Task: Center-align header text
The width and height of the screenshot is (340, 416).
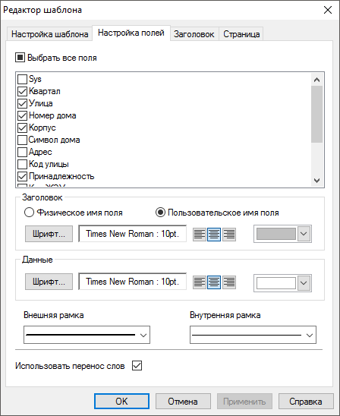Action: 214,235
